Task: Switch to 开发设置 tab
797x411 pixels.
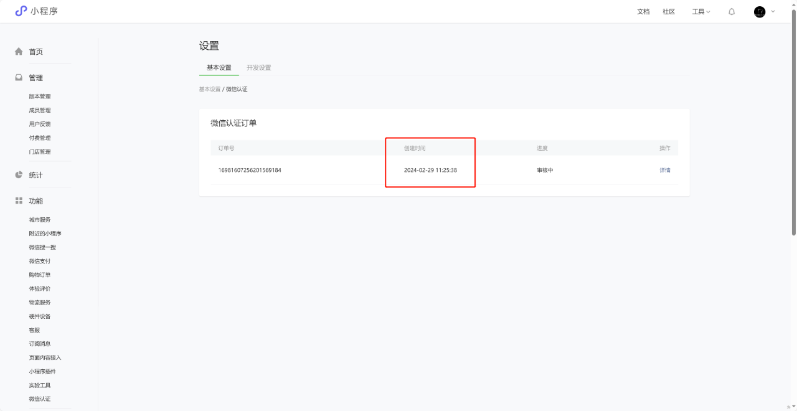Action: pos(259,67)
